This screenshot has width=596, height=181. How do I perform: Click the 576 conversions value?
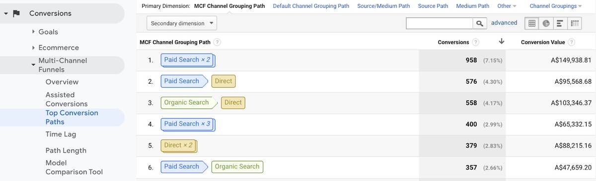(471, 81)
